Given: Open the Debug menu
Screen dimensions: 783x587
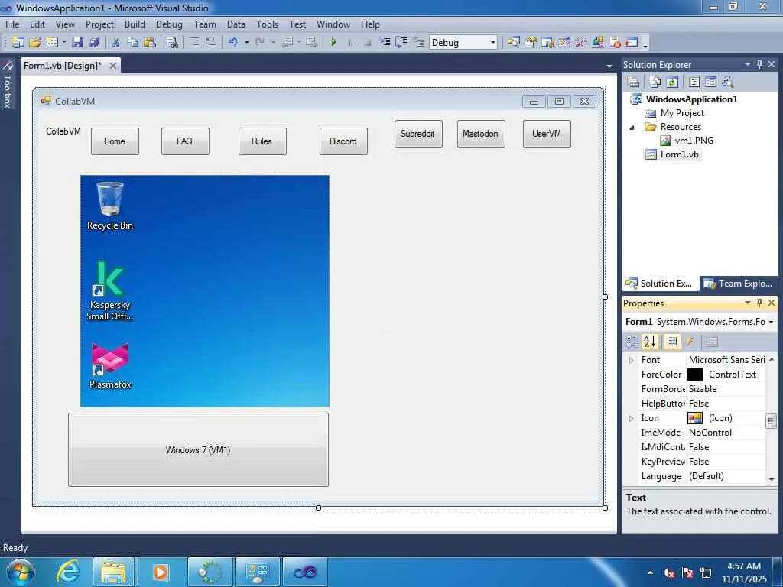Looking at the screenshot, I should point(169,24).
